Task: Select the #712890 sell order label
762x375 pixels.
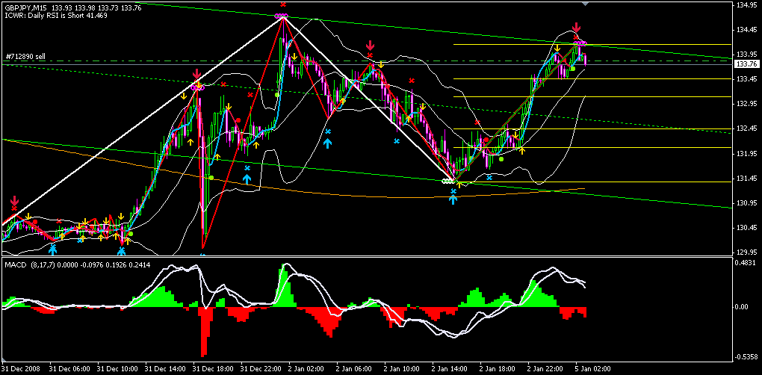Action: coord(25,56)
